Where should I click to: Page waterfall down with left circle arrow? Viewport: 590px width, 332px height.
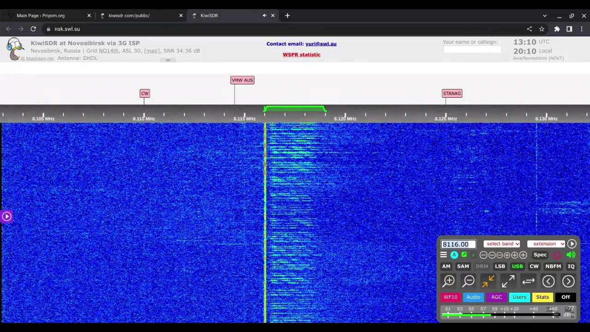coord(548,281)
